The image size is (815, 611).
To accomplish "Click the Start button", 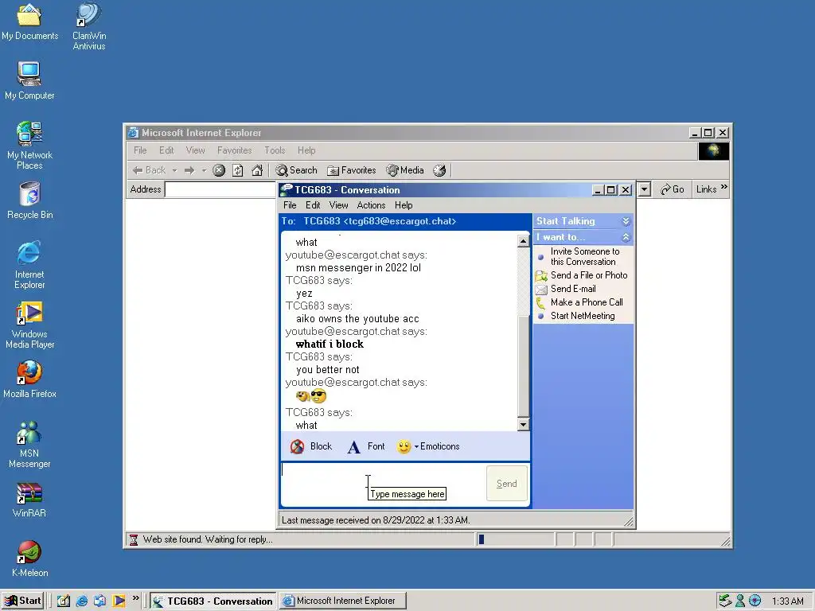I will point(22,601).
